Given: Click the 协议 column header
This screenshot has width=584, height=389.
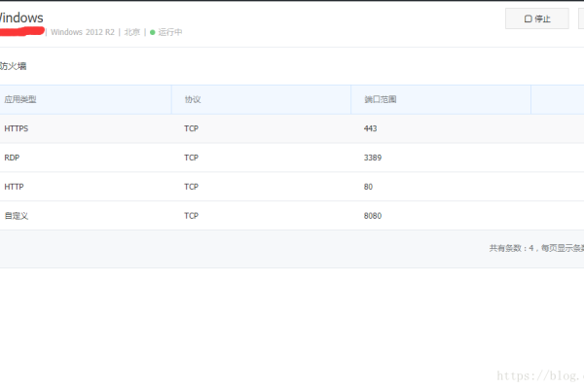Looking at the screenshot, I should coord(192,99).
